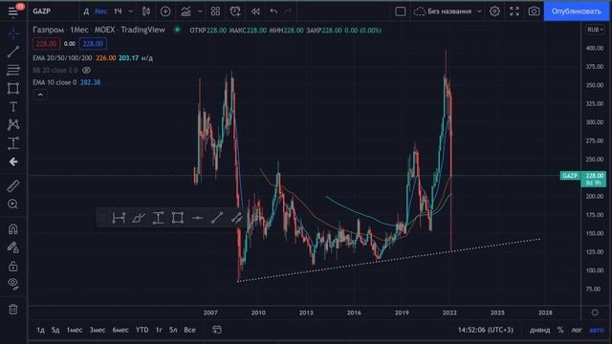Set the 5д date range
This screenshot has width=612, height=344.
[x=55, y=330]
